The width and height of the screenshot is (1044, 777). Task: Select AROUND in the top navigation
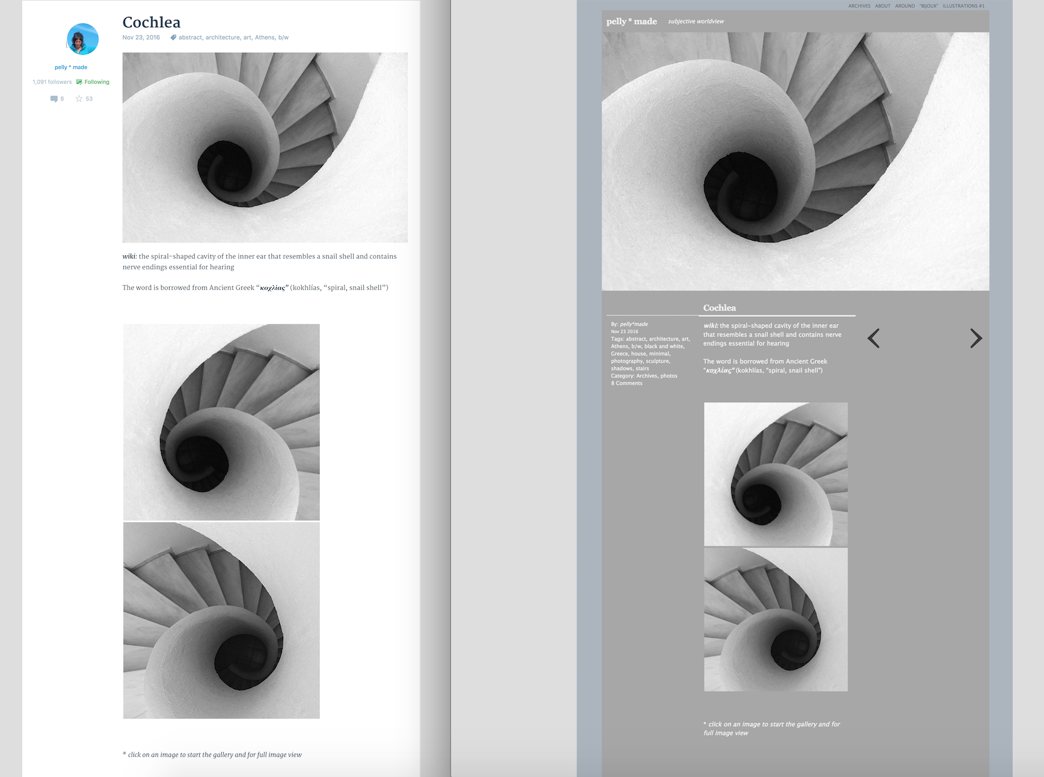pyautogui.click(x=904, y=6)
